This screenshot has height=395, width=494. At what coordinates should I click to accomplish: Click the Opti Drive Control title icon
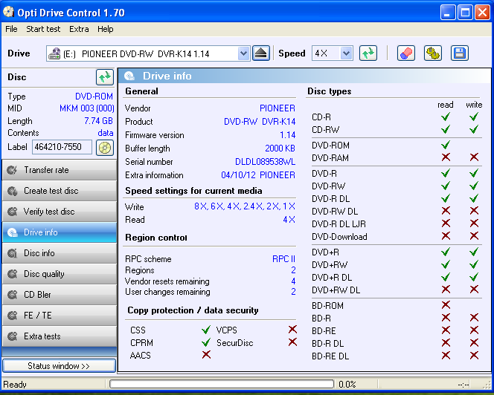click(8, 12)
